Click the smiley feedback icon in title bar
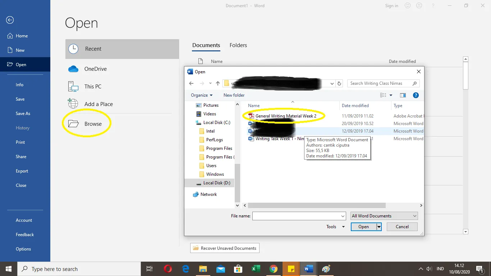This screenshot has height=276, width=491. click(408, 6)
